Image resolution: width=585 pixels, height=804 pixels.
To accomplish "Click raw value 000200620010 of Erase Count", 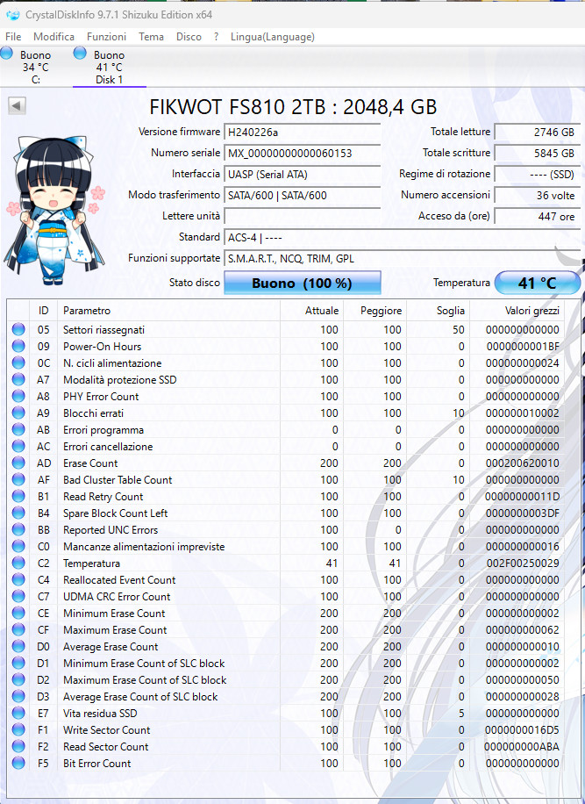I will (523, 463).
